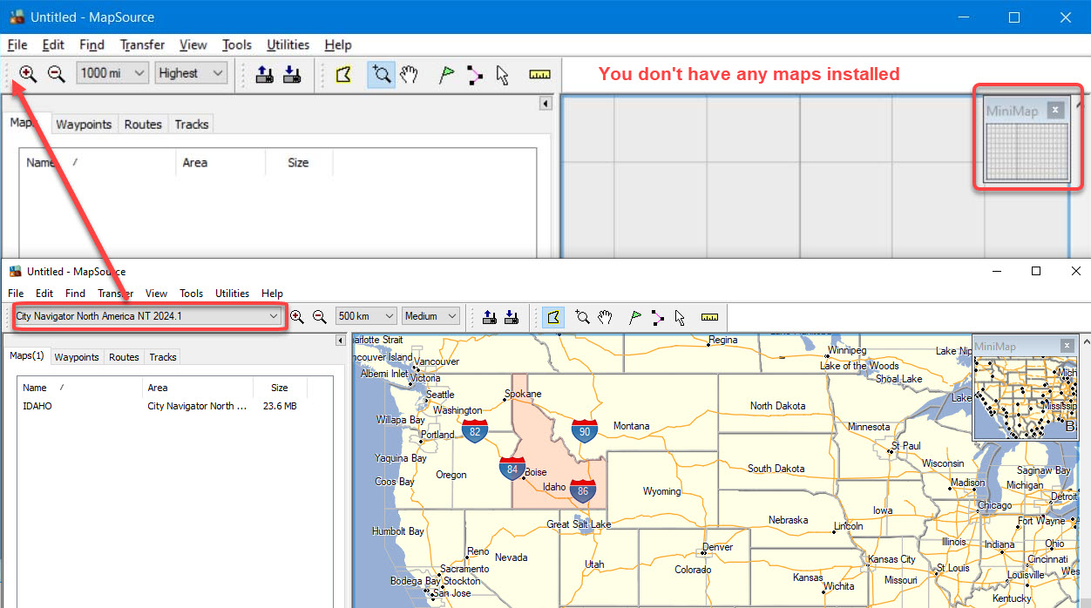Viewport: 1091px width, 608px height.
Task: Click Send To Device icon in bottom window
Action: click(x=490, y=317)
